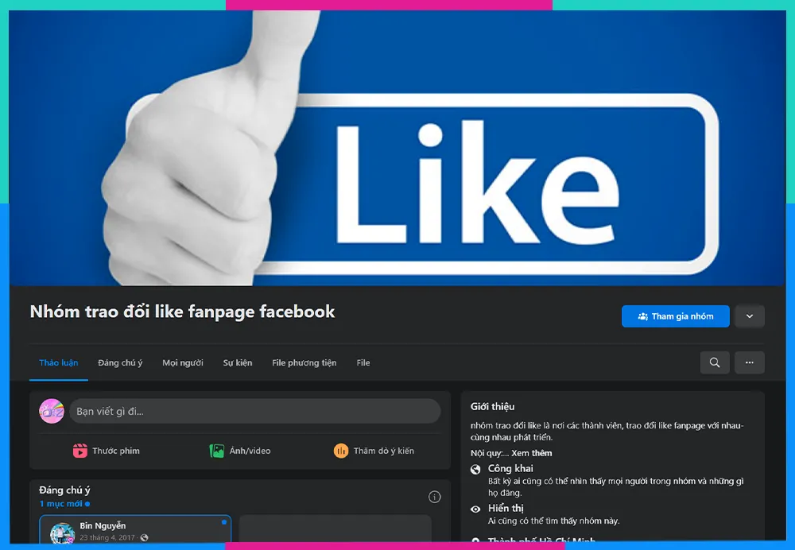Click the Thước phim reels icon
The image size is (795, 550).
coord(80,451)
